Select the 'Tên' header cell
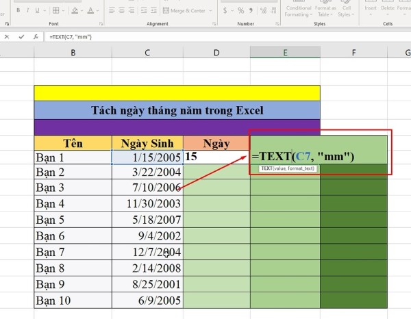Screen dimensions: 411x319 tap(73, 143)
